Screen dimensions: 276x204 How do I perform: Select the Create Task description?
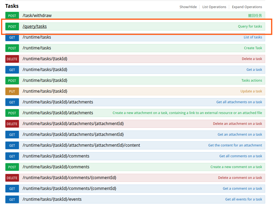pyautogui.click(x=253, y=48)
